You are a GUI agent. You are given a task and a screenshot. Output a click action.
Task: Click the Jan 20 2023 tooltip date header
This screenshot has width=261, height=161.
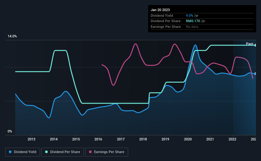[x=160, y=10]
